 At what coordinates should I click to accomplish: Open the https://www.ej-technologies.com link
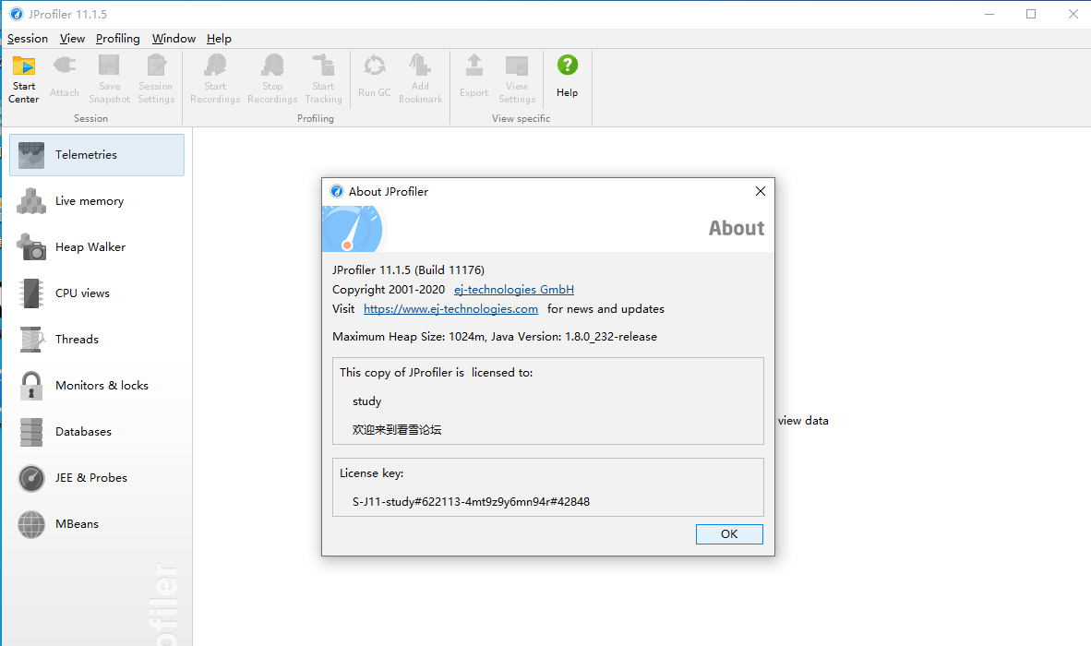coord(450,309)
